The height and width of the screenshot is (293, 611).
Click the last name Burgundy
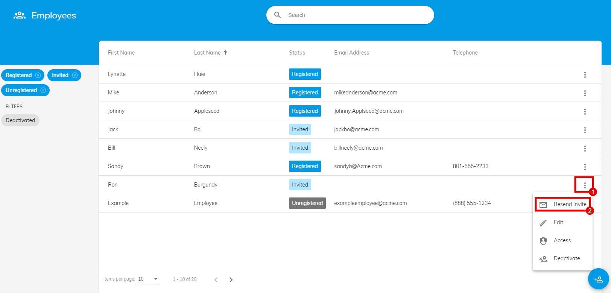pyautogui.click(x=206, y=185)
